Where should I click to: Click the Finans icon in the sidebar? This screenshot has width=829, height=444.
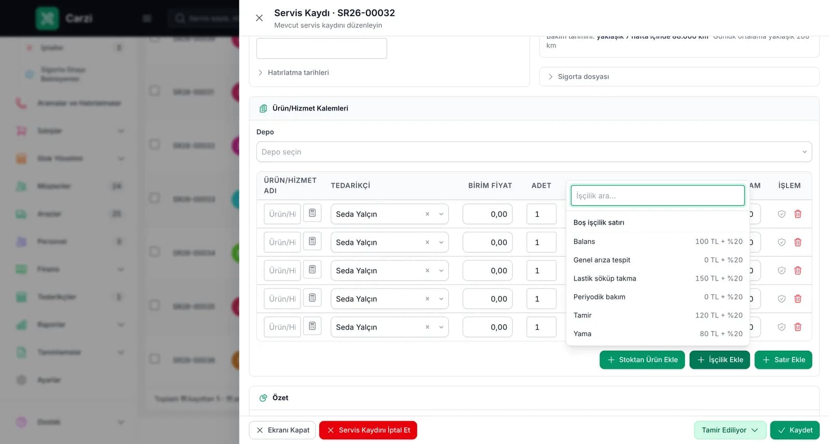(21, 269)
